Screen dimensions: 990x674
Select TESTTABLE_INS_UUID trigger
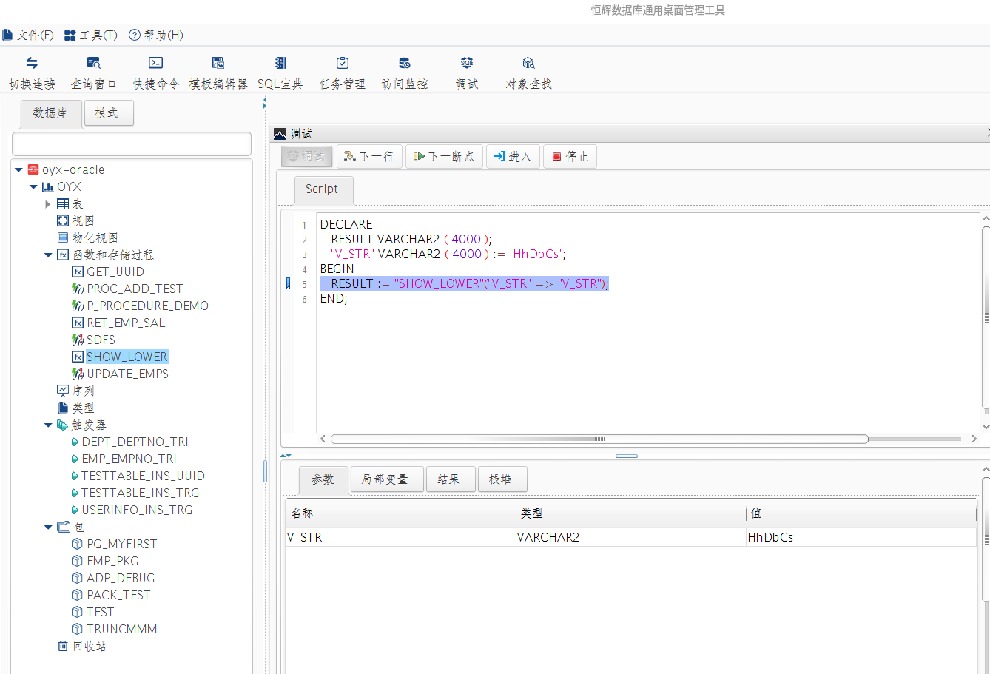[143, 476]
